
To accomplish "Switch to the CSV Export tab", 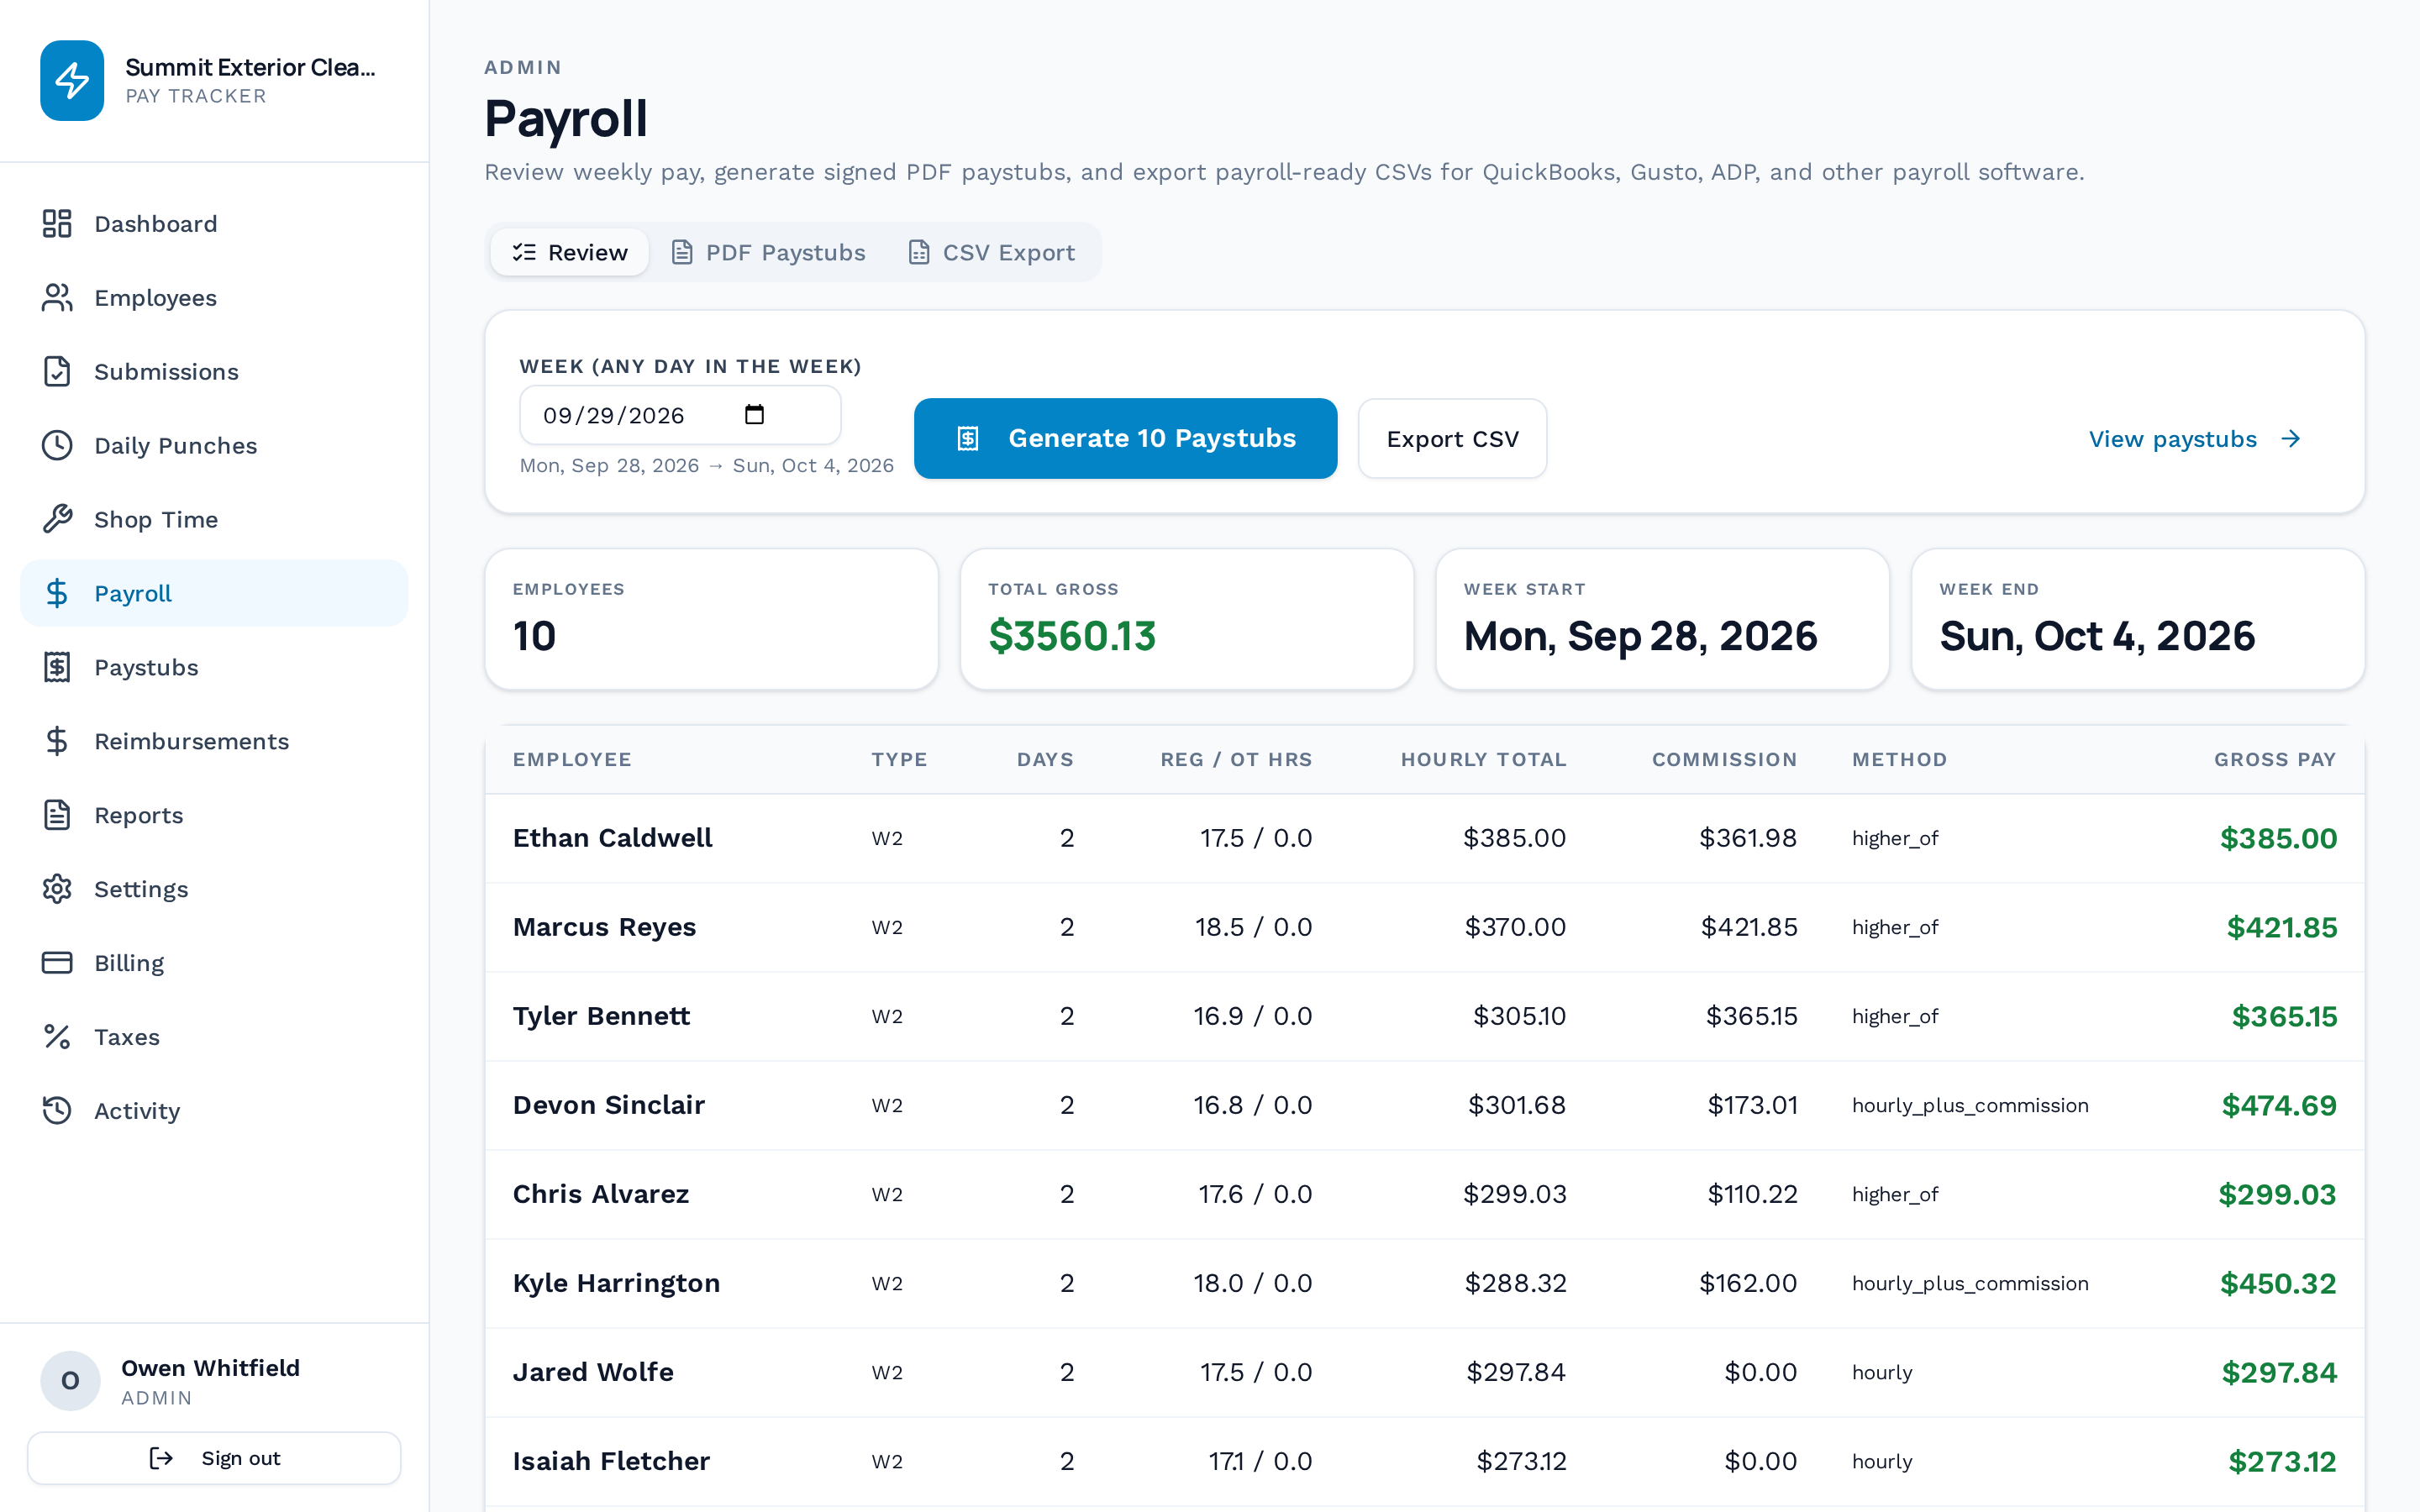I will [x=992, y=252].
